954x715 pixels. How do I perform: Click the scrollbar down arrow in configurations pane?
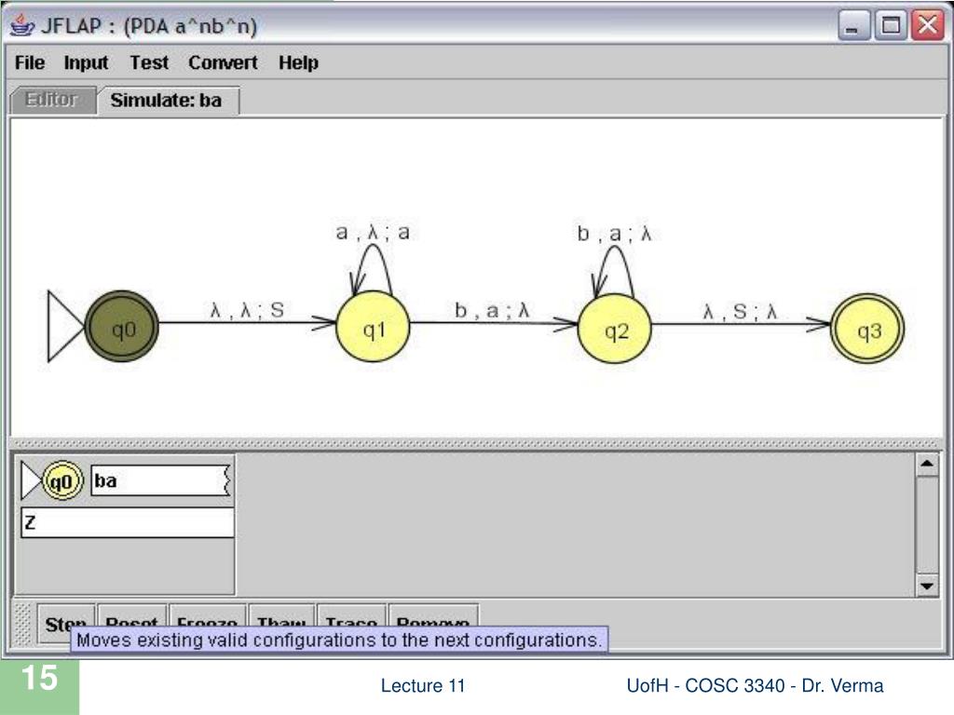[x=927, y=586]
